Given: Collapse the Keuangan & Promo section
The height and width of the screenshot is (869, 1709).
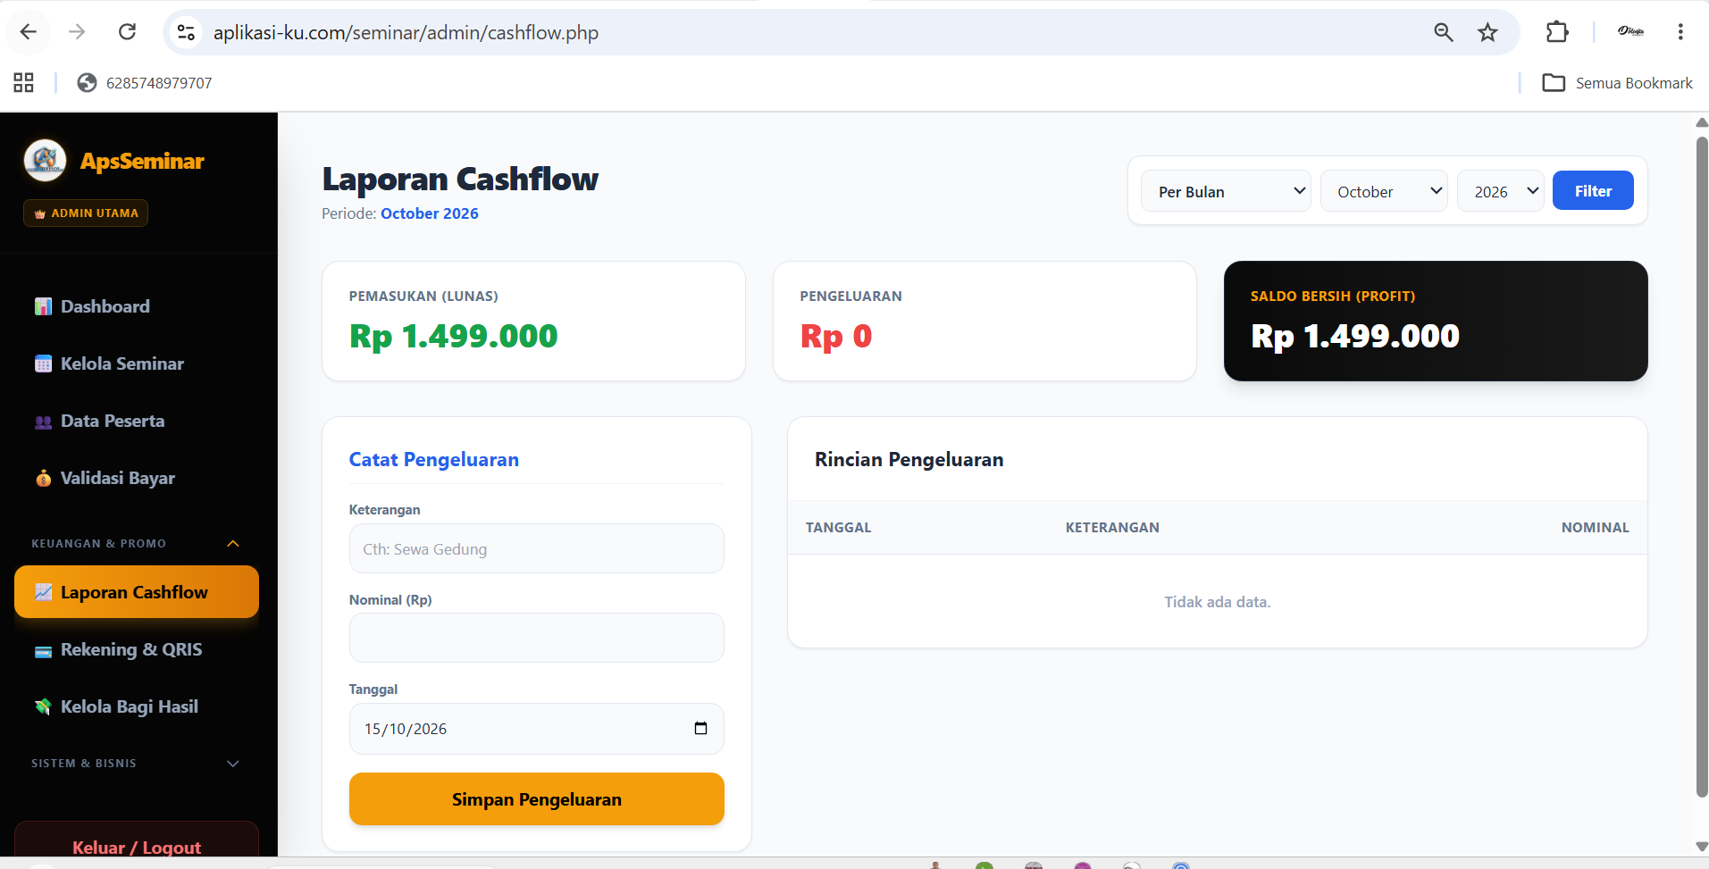Looking at the screenshot, I should (137, 543).
